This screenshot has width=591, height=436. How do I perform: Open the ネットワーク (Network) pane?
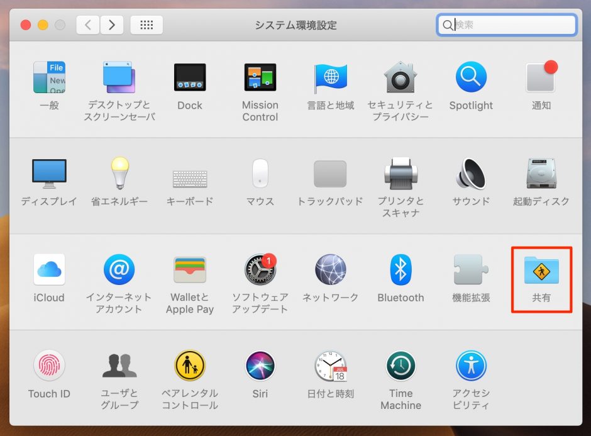click(x=330, y=271)
